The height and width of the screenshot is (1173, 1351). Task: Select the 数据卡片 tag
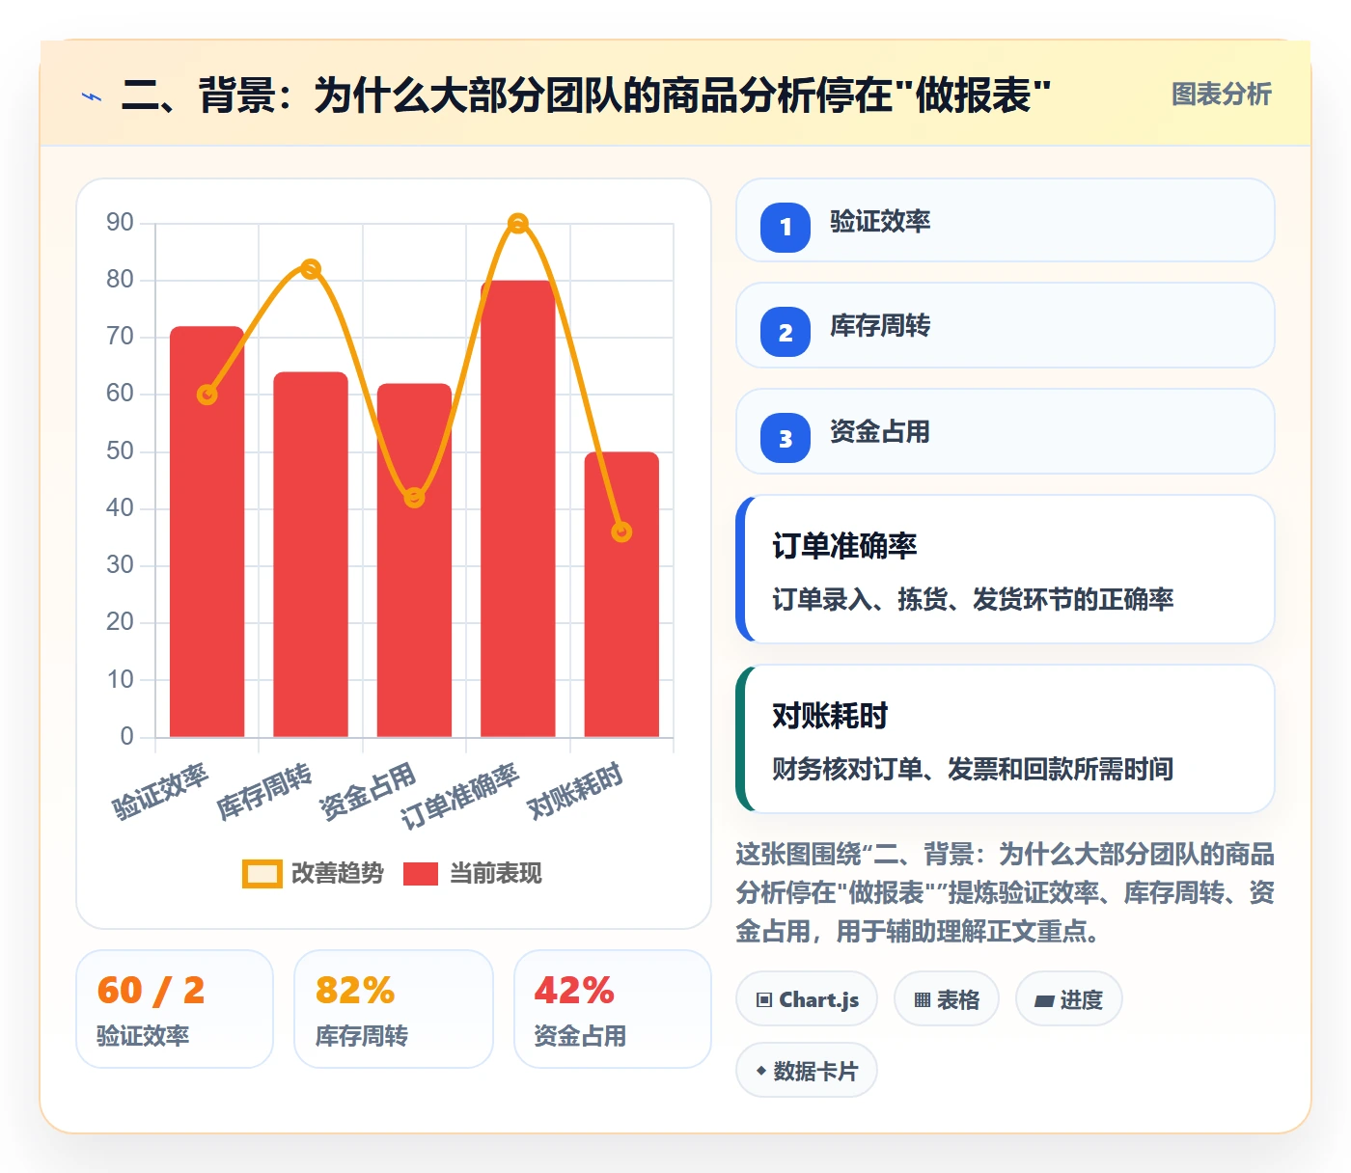pyautogui.click(x=807, y=1071)
